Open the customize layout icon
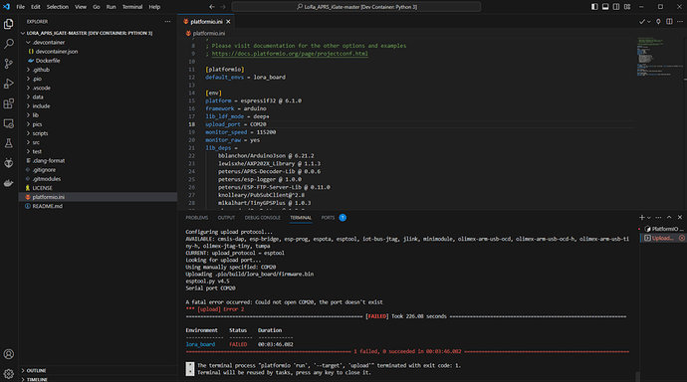 click(627, 7)
